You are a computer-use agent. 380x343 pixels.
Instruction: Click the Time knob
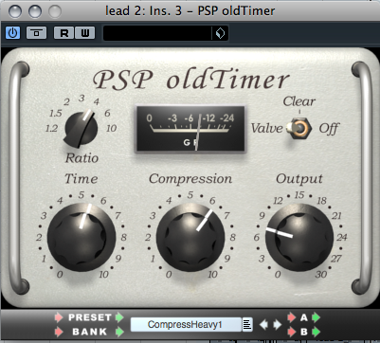click(81, 237)
